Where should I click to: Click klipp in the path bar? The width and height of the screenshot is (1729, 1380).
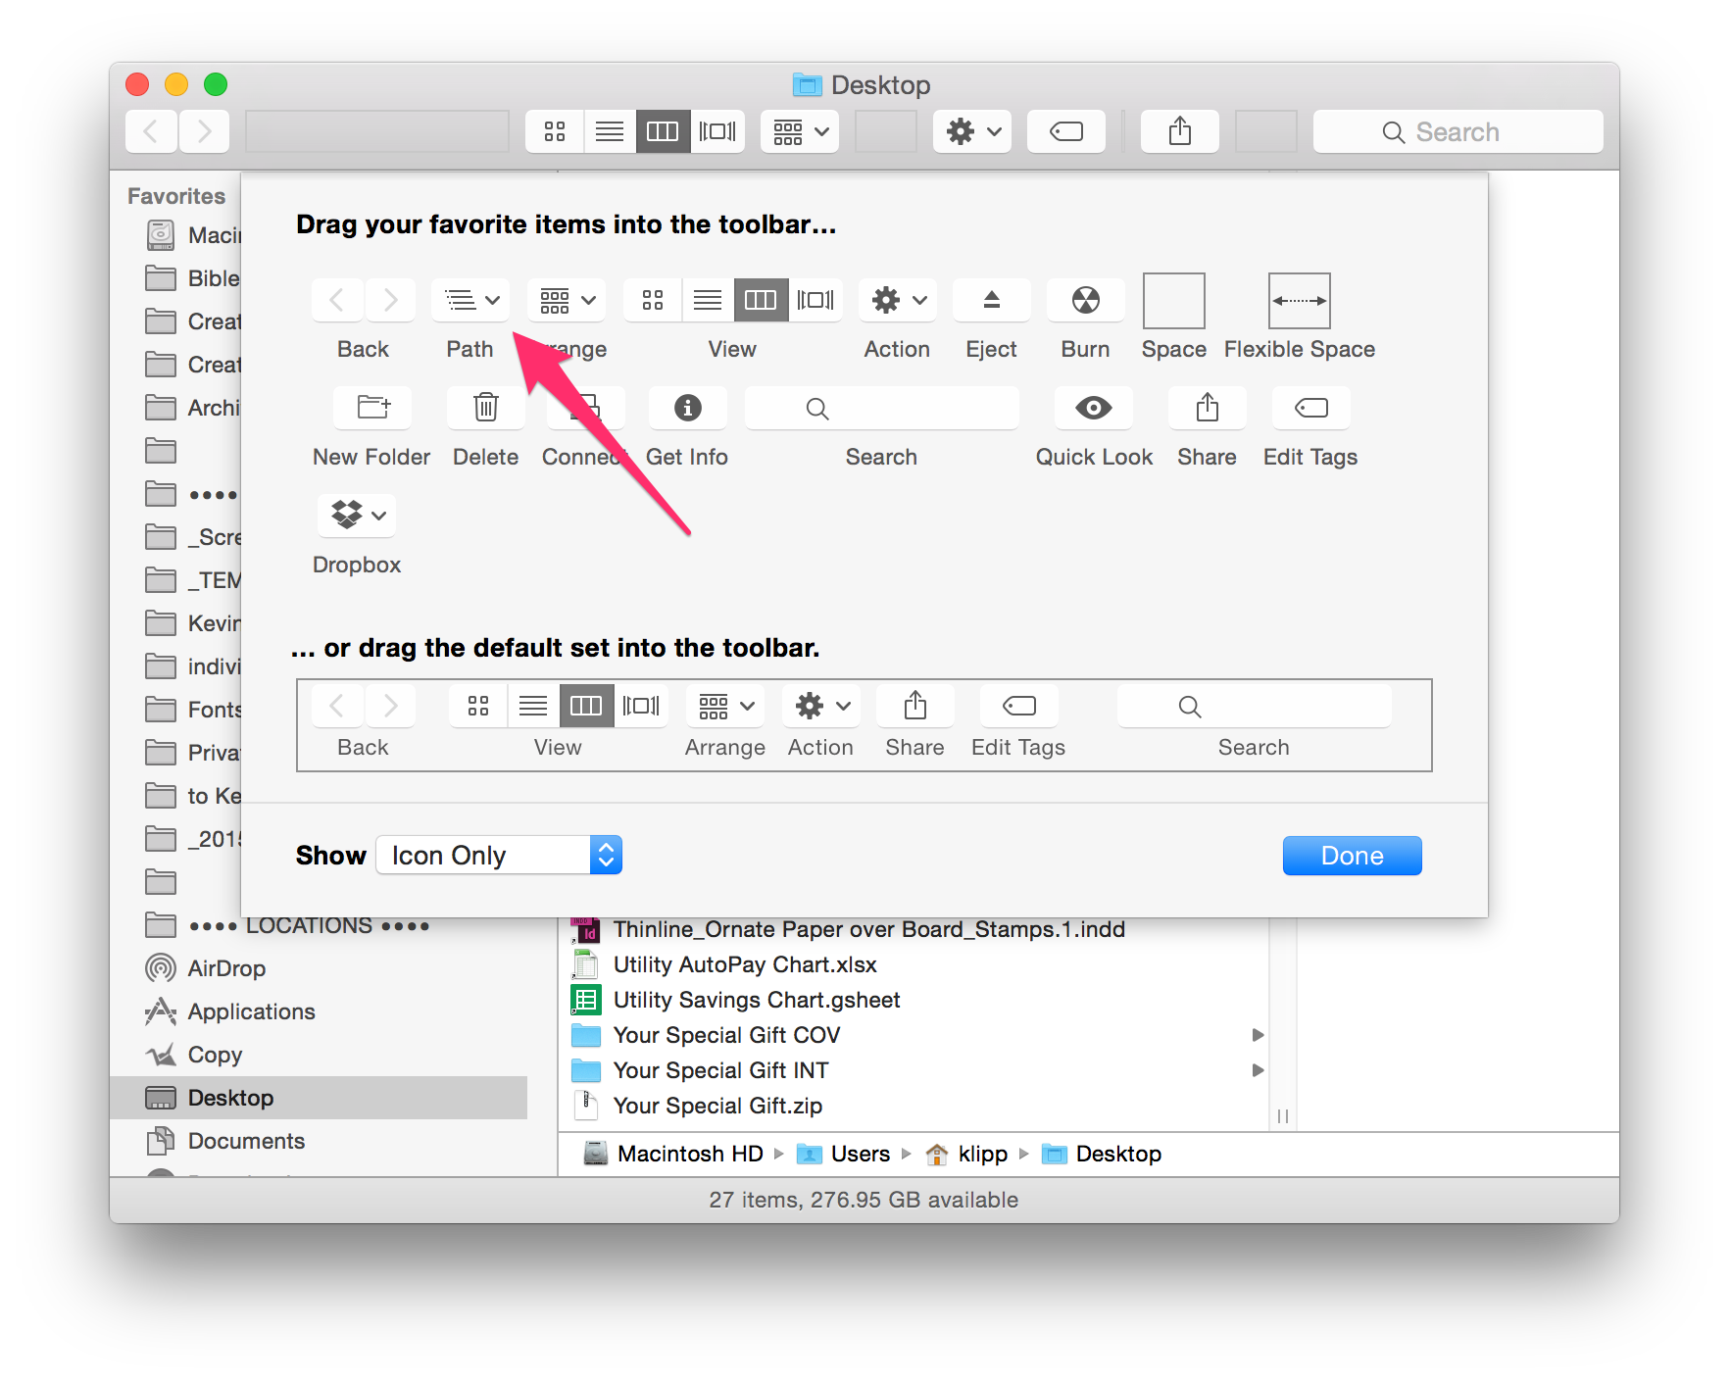966,1154
